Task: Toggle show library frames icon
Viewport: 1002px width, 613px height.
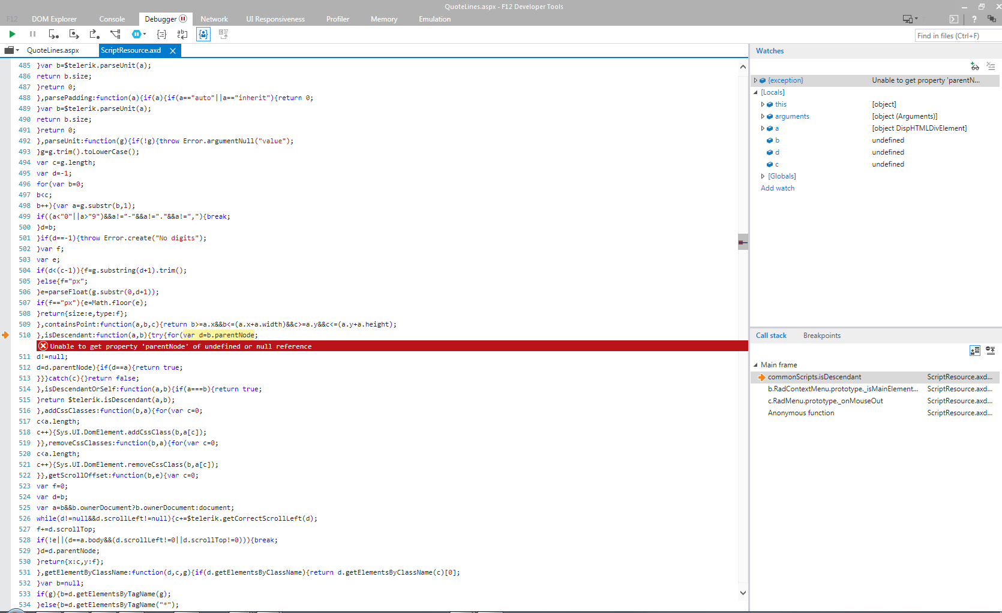Action: point(975,351)
